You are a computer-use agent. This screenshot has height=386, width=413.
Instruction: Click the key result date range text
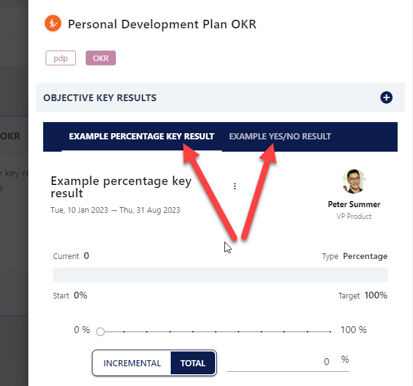tap(115, 210)
